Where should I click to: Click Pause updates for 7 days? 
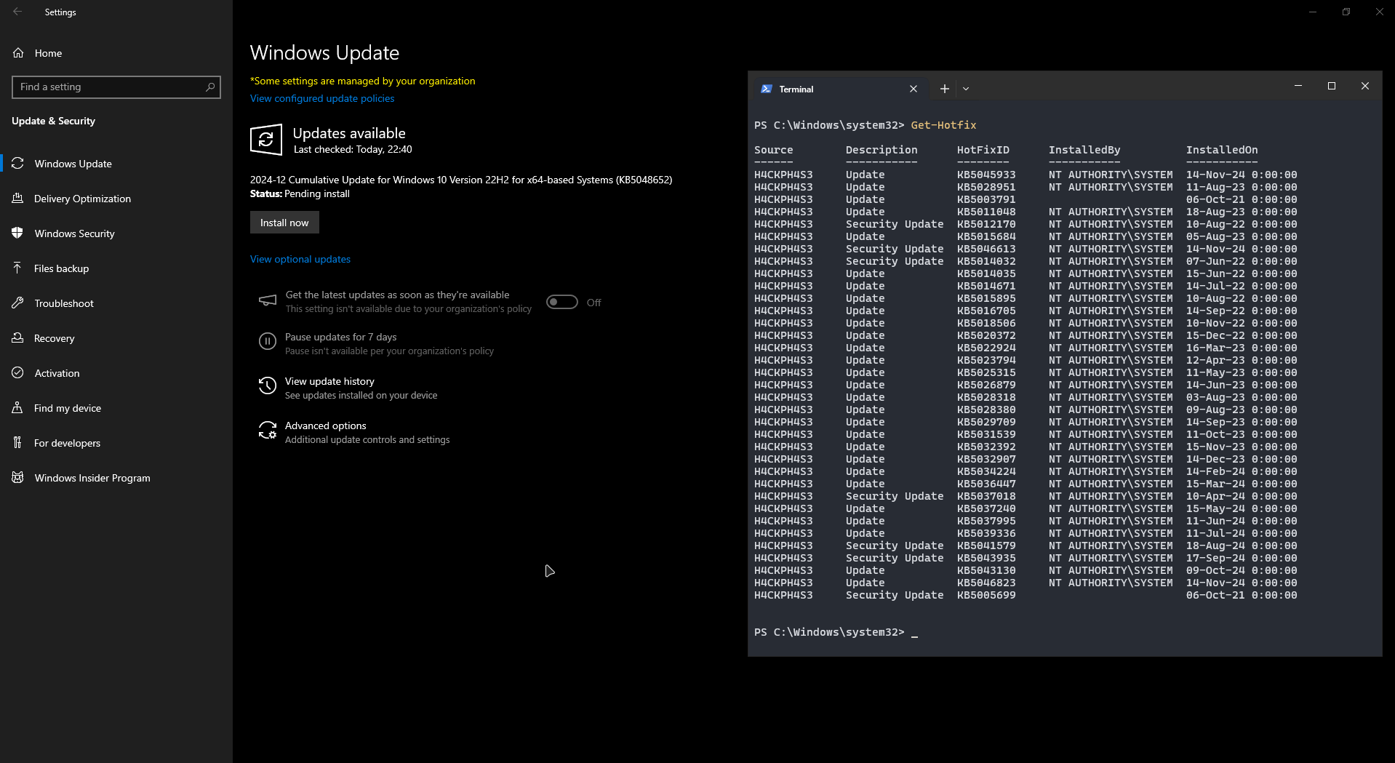341,337
